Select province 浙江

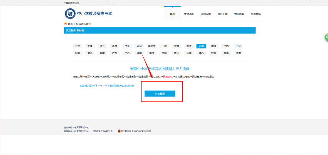(189, 46)
